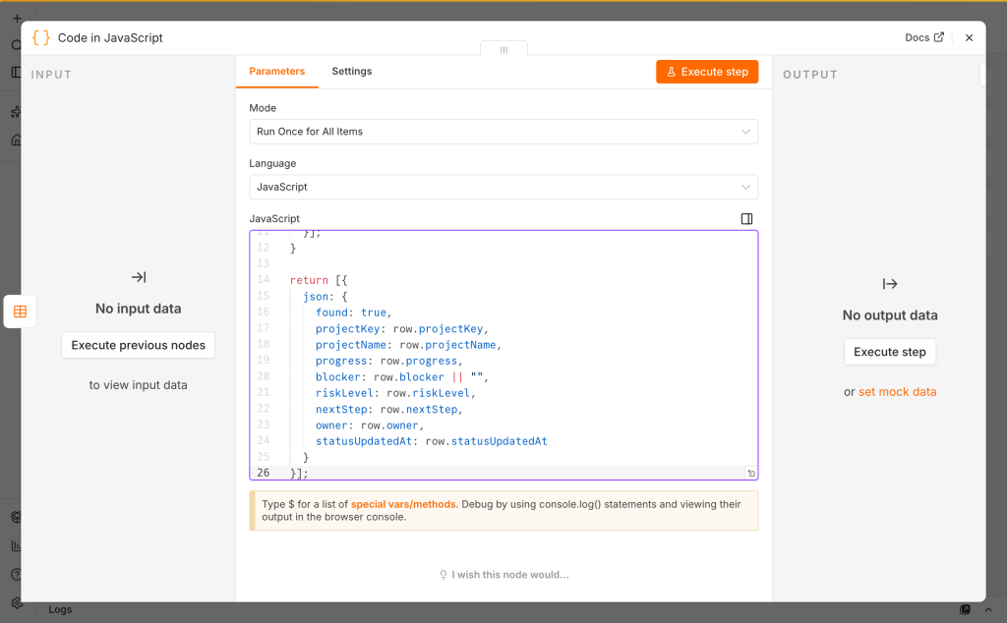Screen dimensions: 1007x623
Task: Open the Mode dropdown showing Run Once for All Items
Action: tap(503, 132)
